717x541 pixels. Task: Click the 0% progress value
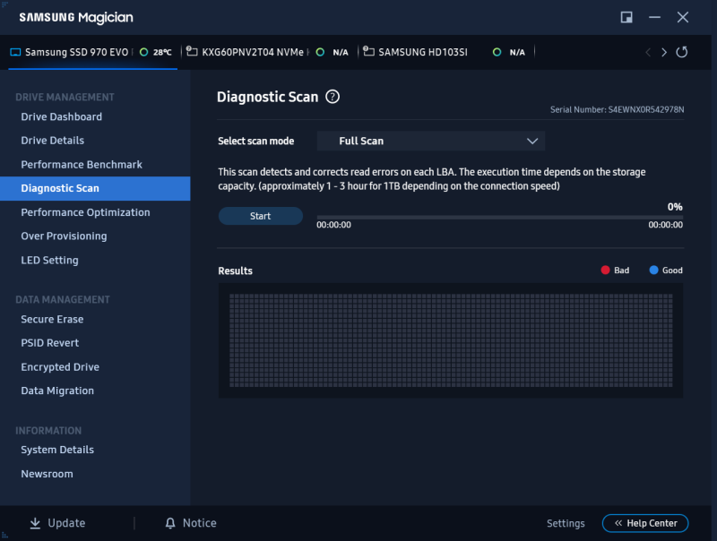coord(675,207)
